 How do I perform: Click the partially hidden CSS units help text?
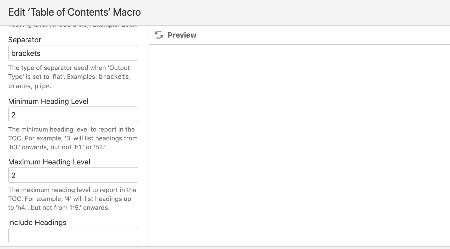(x=72, y=26)
